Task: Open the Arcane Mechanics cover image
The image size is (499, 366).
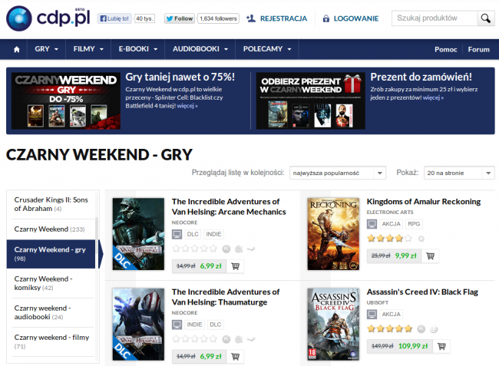Action: click(x=138, y=234)
